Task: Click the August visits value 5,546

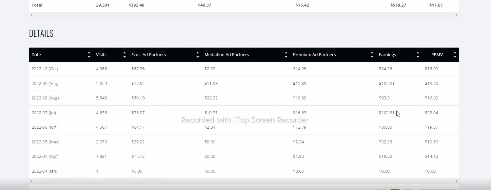Action: (x=101, y=98)
